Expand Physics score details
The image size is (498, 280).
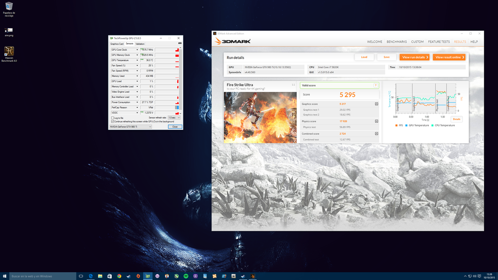coord(376,121)
